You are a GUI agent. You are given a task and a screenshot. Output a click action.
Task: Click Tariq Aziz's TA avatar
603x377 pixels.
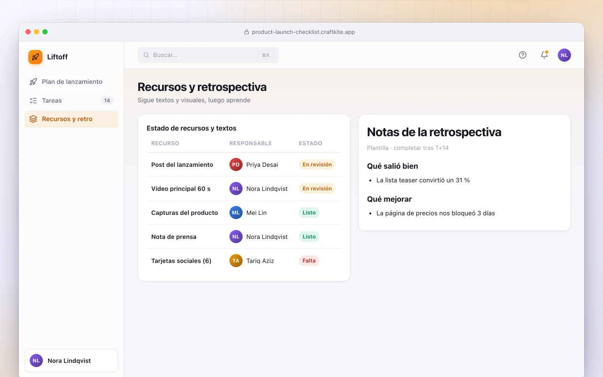(236, 261)
